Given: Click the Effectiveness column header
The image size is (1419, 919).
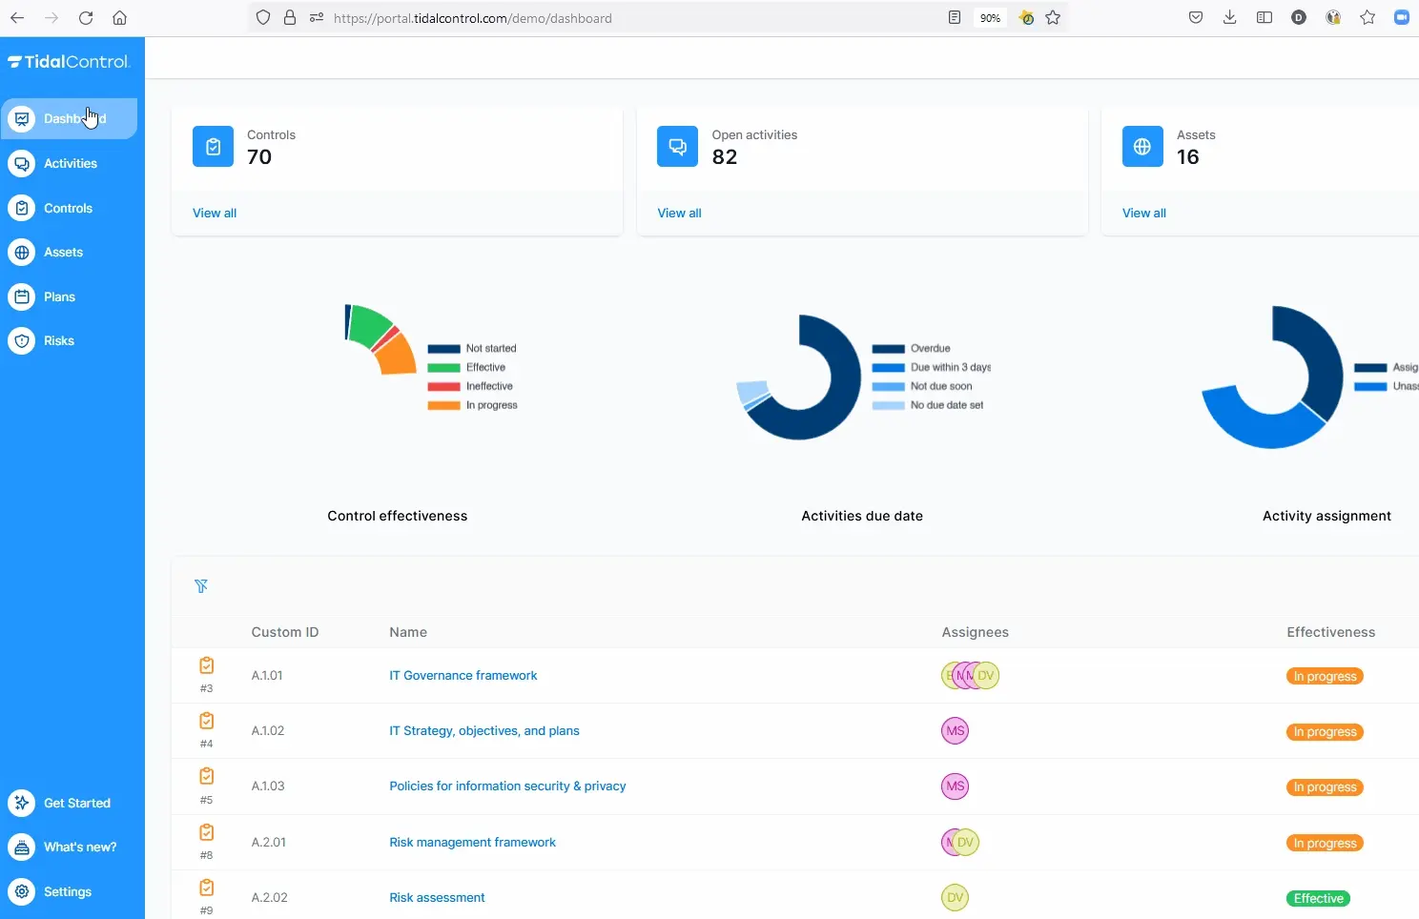Looking at the screenshot, I should tap(1330, 632).
